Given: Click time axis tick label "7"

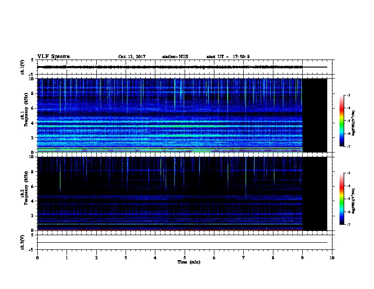Looking at the screenshot, I should 244,258.
